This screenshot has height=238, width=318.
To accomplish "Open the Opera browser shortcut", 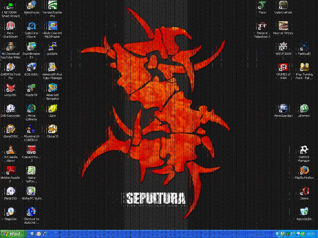I will 304,193.
